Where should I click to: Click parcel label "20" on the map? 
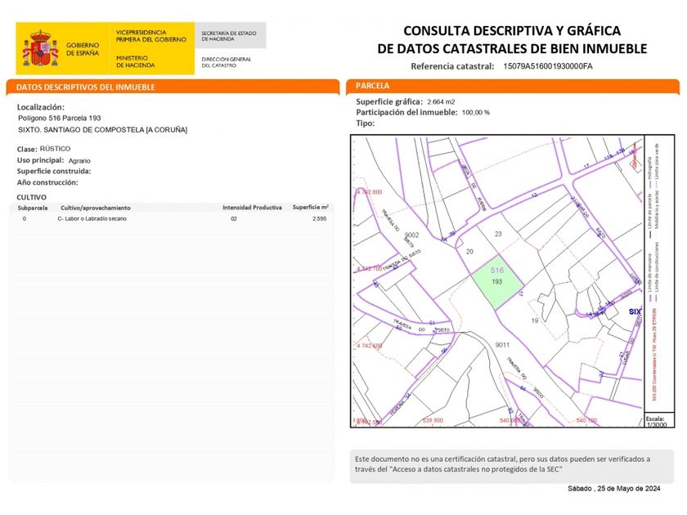(469, 252)
